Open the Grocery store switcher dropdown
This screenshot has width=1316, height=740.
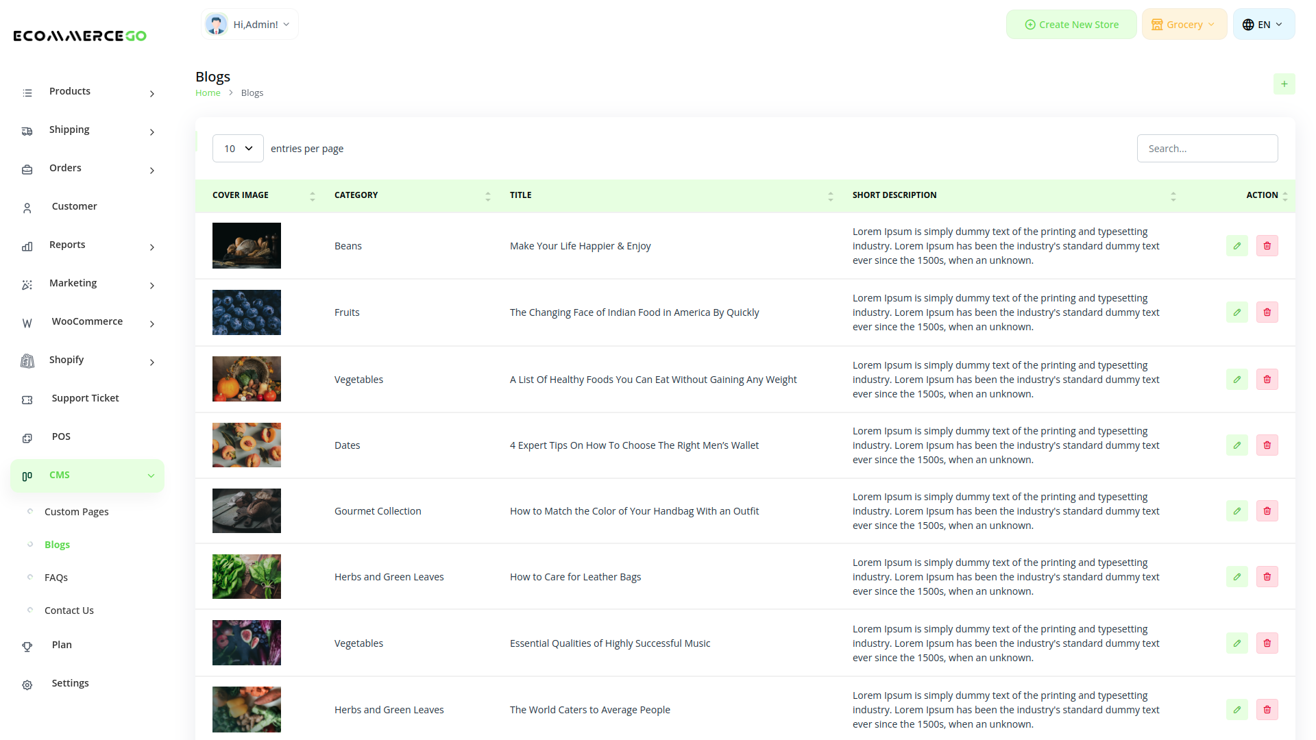pos(1184,24)
